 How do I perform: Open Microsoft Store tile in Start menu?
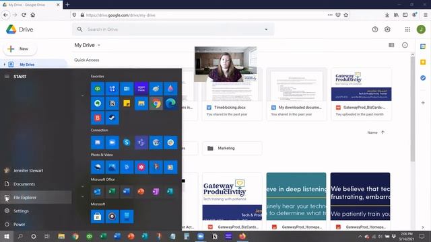[98, 216]
